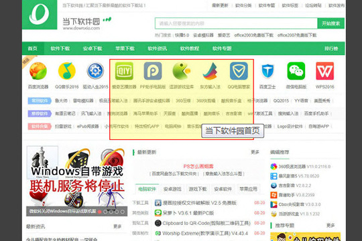This screenshot has width=362, height=241.
Task: Click the 360极速浏览器 colorful icon
Action: pos(274,167)
